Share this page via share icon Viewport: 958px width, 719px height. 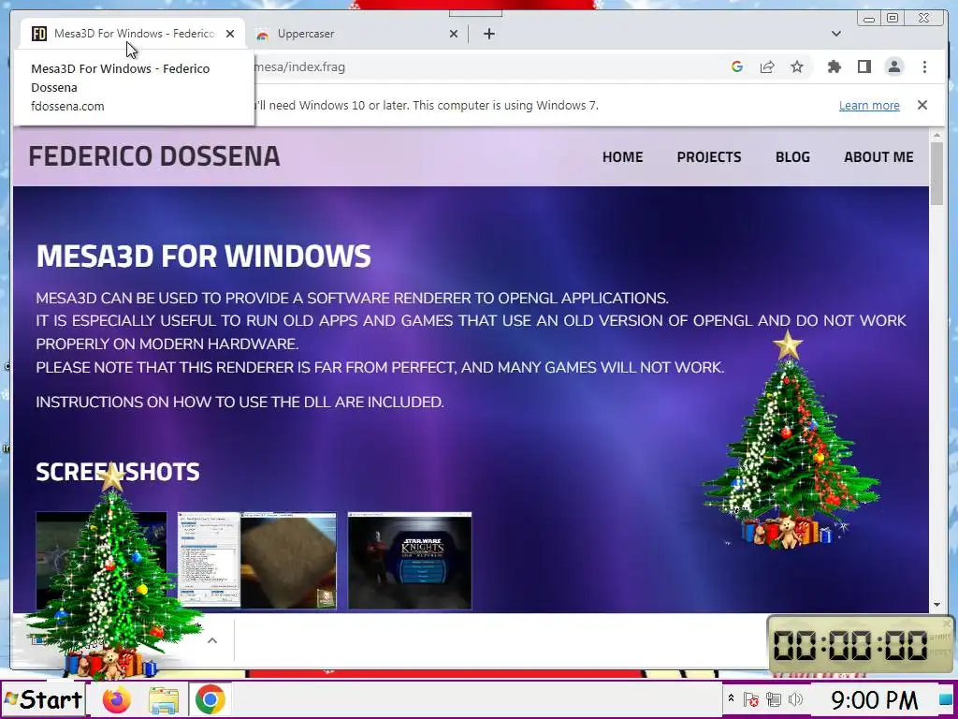point(767,66)
